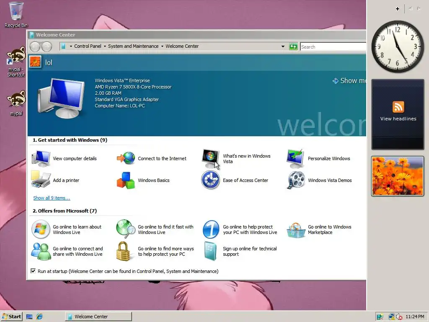
Task: Click connect and share with Windows Live icon
Action: [x=41, y=251]
